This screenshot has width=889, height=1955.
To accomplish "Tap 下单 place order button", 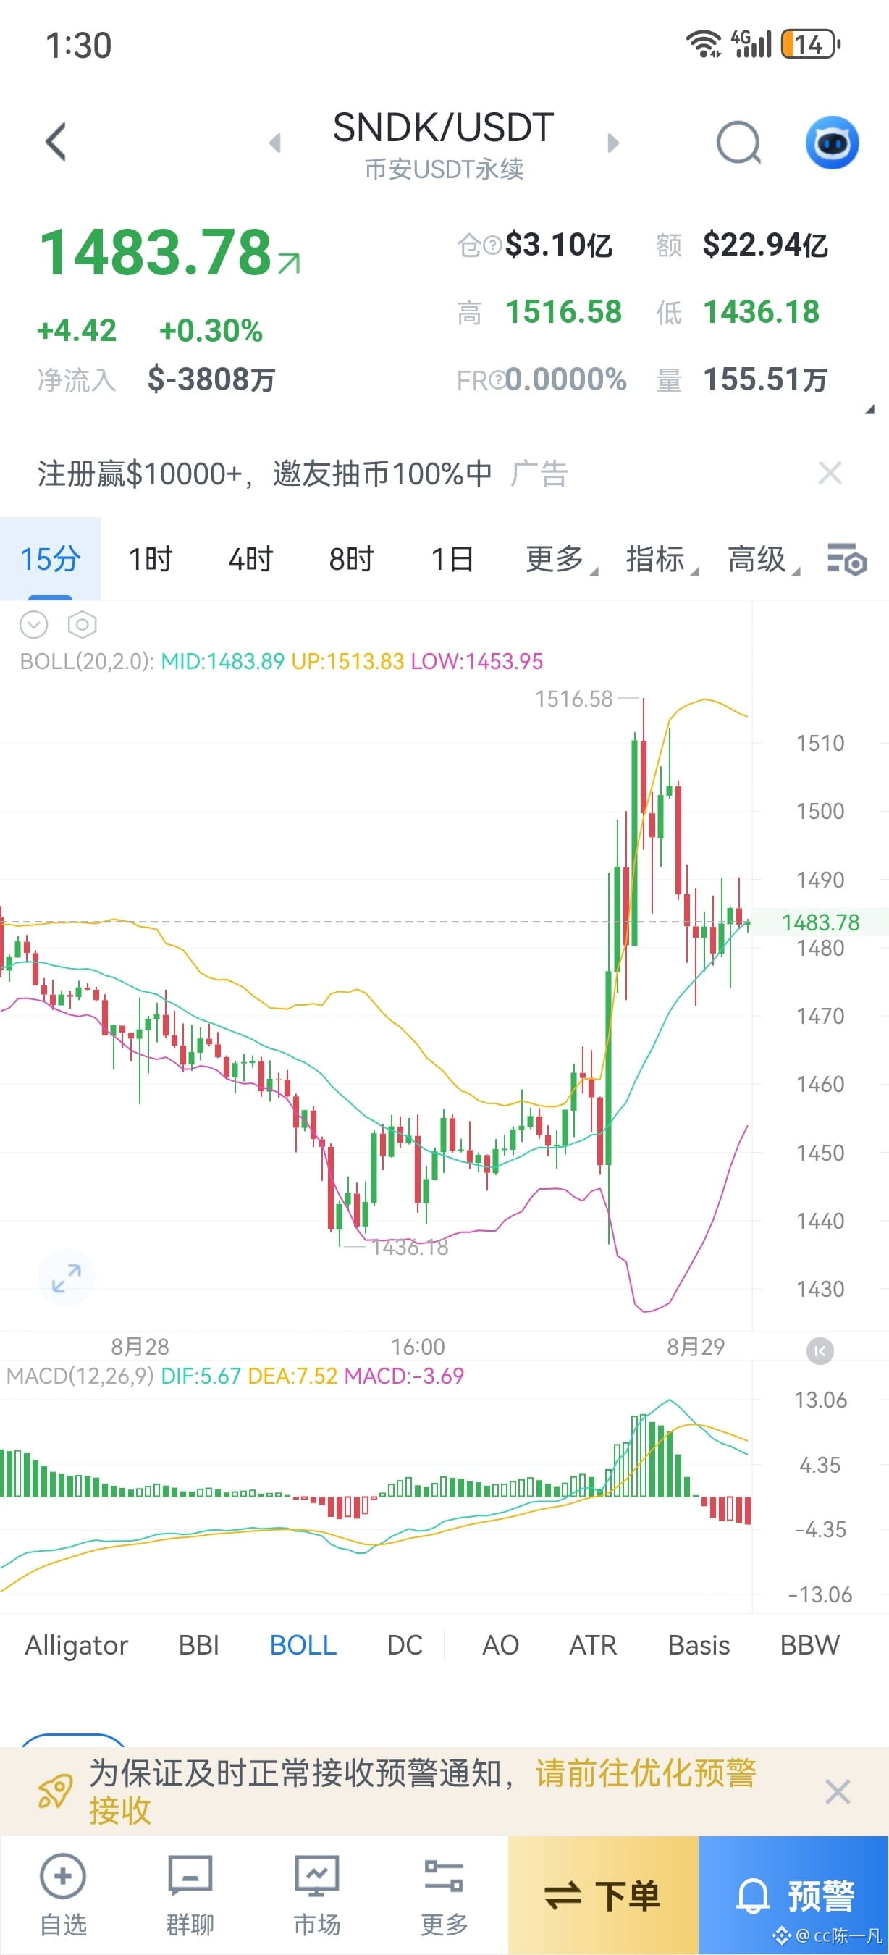I will pos(603,1895).
